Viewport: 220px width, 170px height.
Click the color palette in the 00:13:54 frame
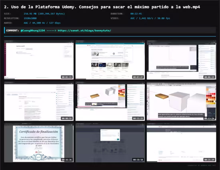211,98
